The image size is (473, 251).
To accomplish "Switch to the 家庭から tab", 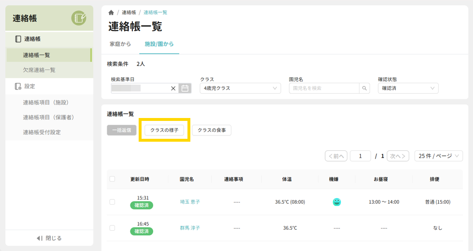I will [x=120, y=44].
